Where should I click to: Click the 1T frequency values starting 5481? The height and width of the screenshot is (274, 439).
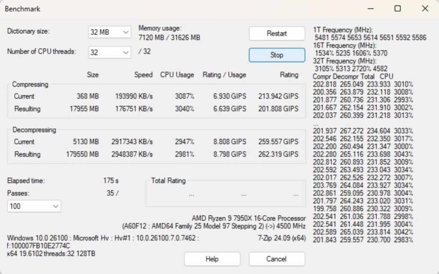coord(370,38)
